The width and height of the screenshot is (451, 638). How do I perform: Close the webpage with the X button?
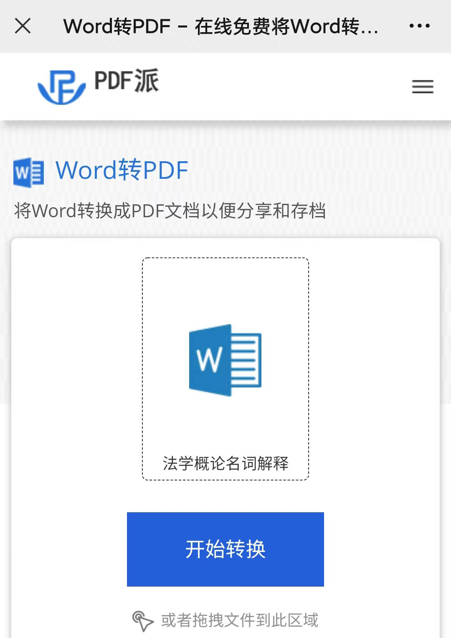tap(23, 26)
